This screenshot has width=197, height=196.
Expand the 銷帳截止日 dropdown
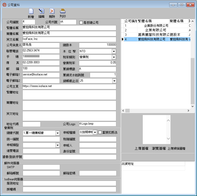pos(114,81)
